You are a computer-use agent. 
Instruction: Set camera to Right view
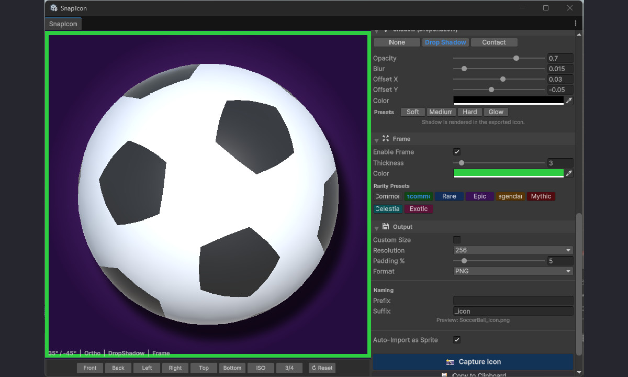point(175,368)
